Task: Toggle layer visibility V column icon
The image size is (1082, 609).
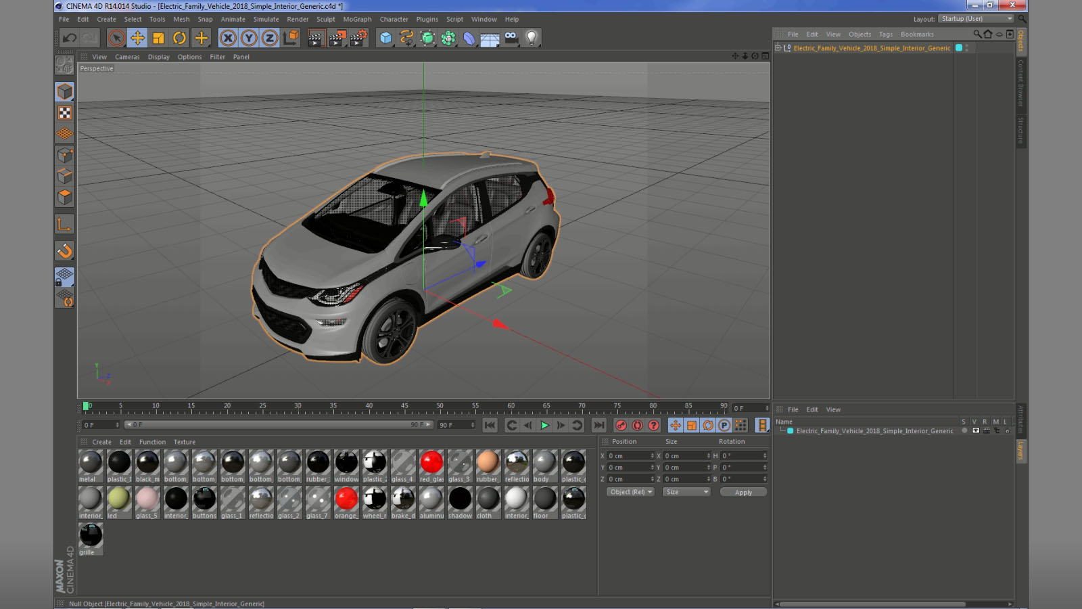Action: click(x=975, y=431)
